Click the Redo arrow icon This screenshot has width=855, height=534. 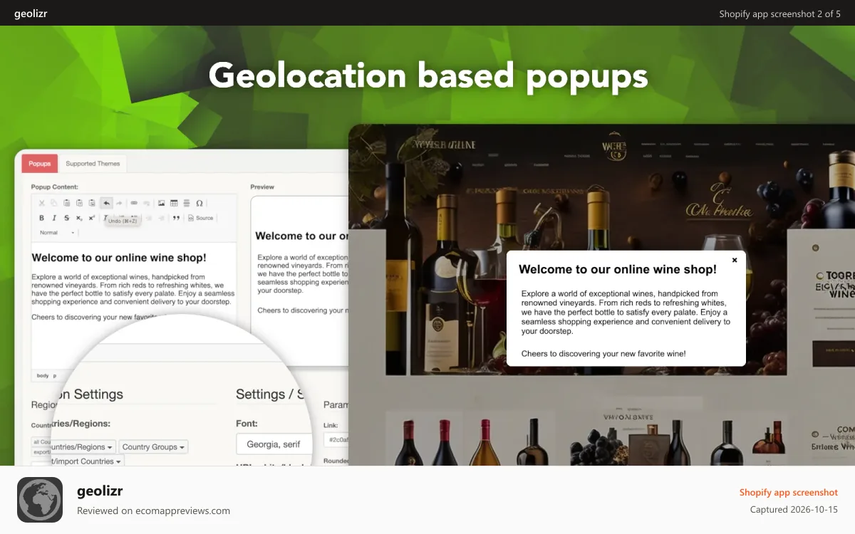tap(119, 204)
